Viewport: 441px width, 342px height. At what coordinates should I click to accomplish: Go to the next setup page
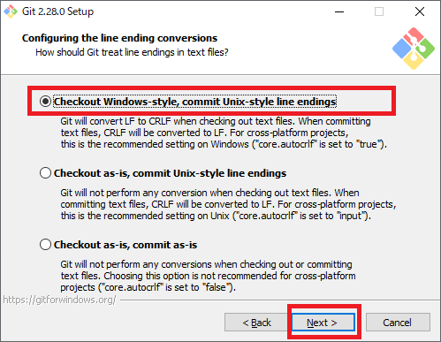click(323, 323)
